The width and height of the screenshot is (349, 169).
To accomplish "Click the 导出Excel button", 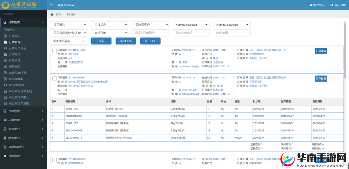I will (125, 41).
